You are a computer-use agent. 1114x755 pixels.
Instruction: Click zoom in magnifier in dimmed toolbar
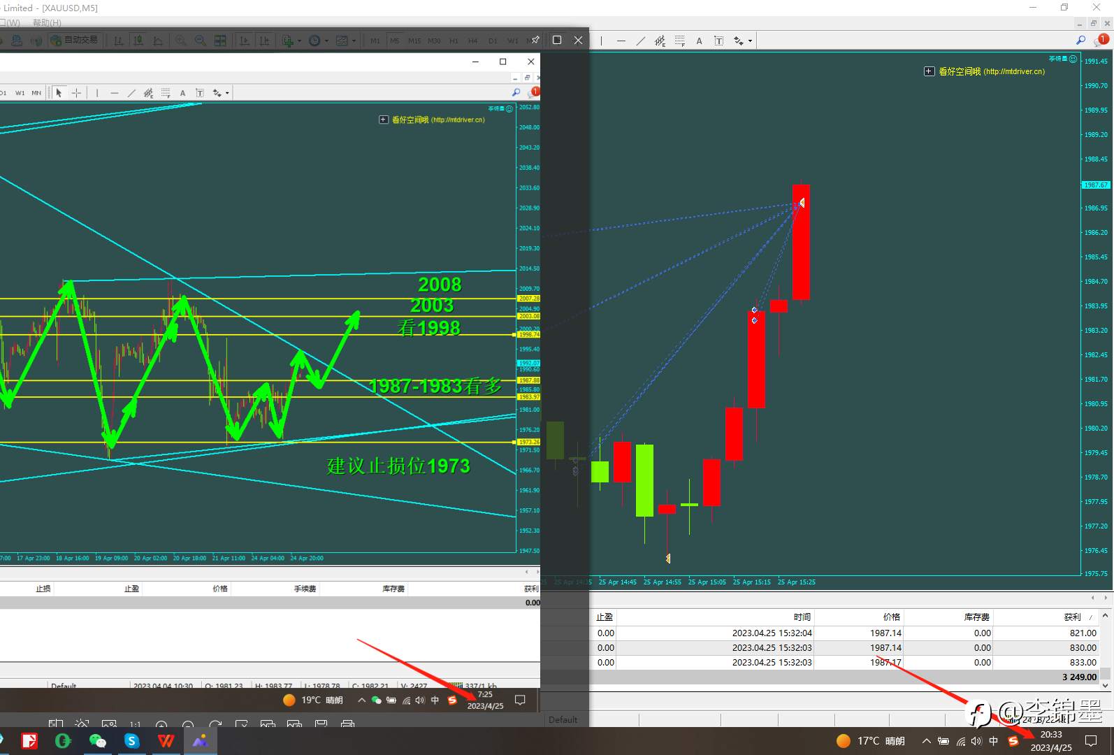[180, 41]
